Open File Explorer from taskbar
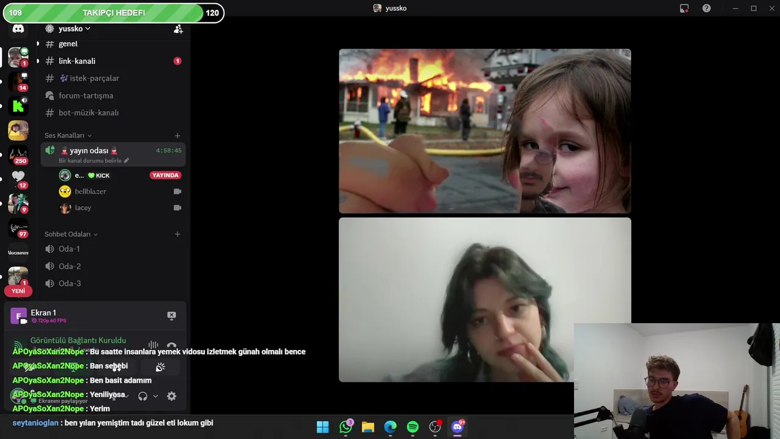The height and width of the screenshot is (439, 780). (x=368, y=427)
